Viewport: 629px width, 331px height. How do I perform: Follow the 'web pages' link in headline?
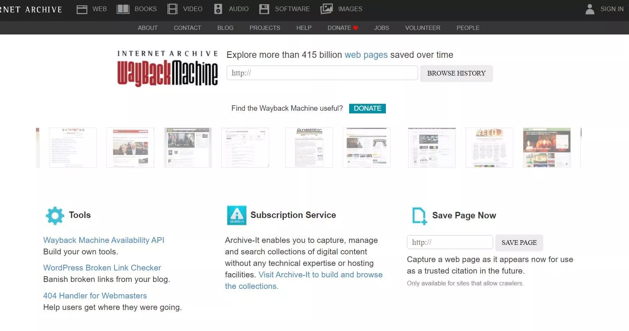(366, 55)
